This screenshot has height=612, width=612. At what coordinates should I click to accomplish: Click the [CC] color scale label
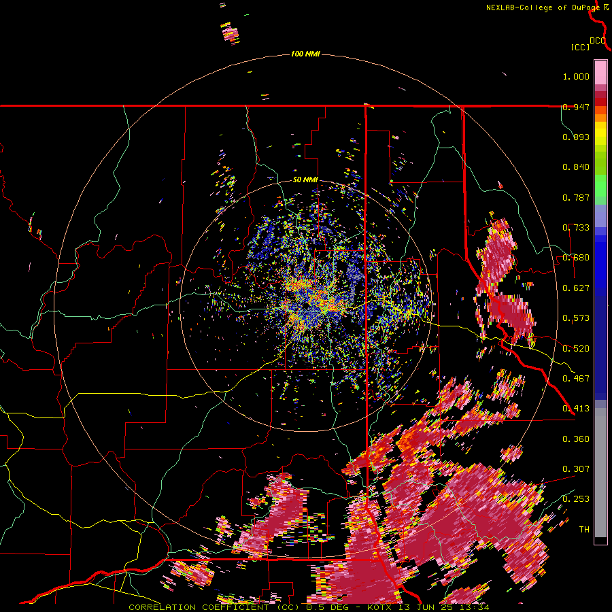point(581,47)
